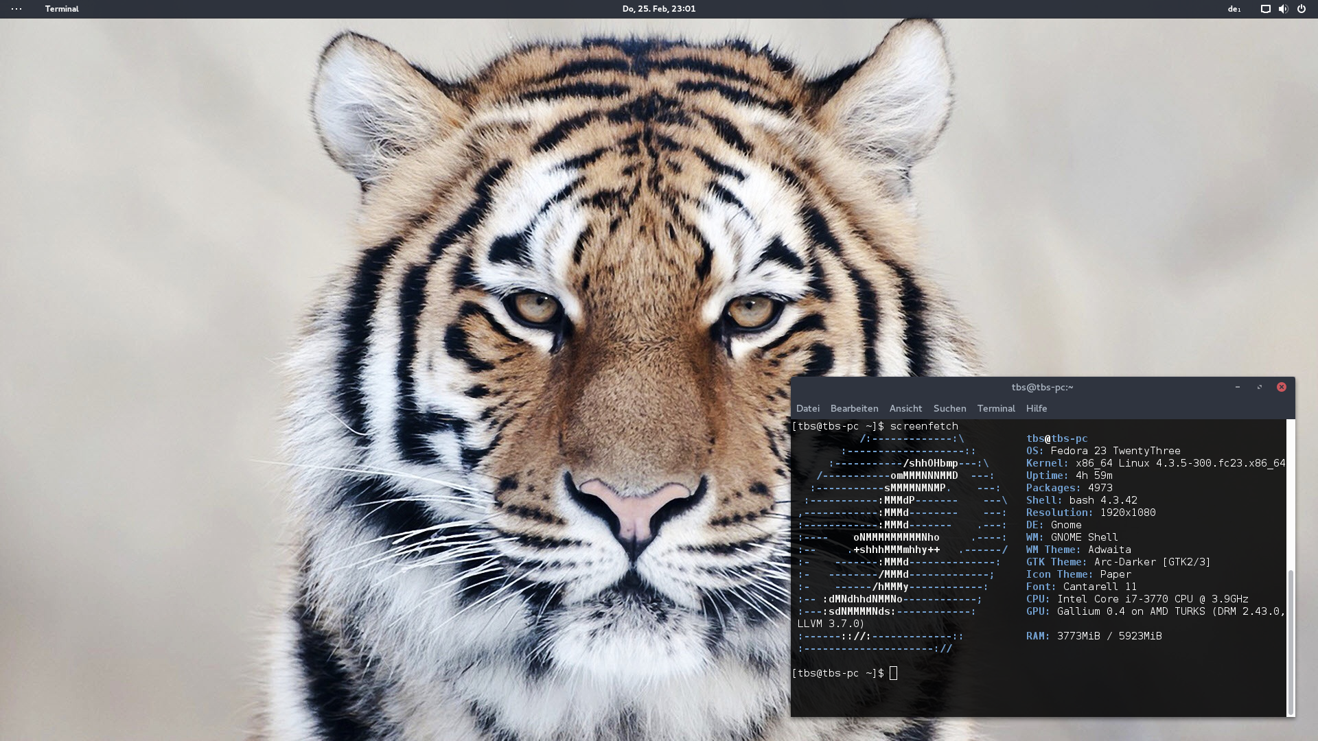Click the cursor at the bottom prompt
1318x741 pixels.
893,673
